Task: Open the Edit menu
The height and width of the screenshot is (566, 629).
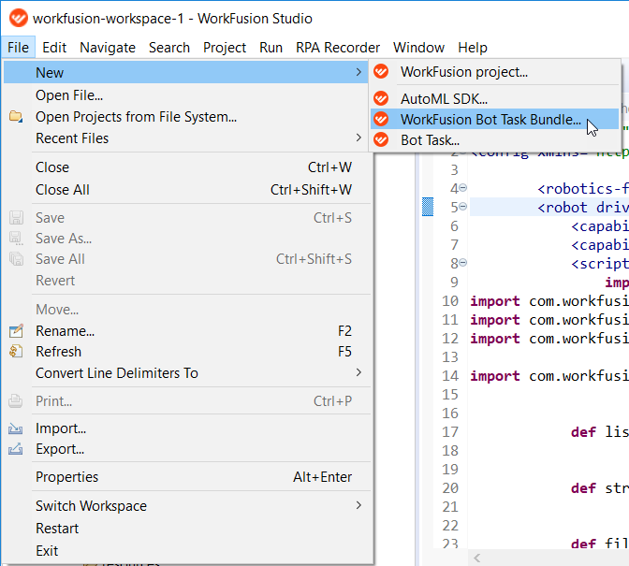Action: point(54,48)
